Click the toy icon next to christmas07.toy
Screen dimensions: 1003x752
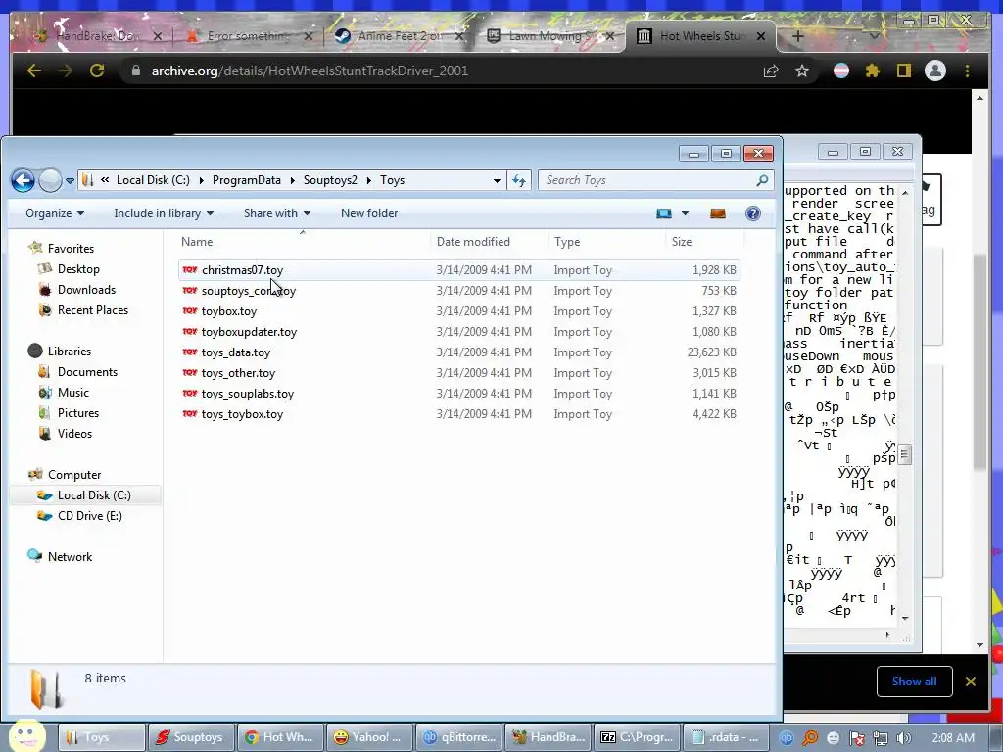(190, 270)
